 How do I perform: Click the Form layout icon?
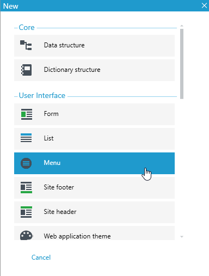point(27,114)
